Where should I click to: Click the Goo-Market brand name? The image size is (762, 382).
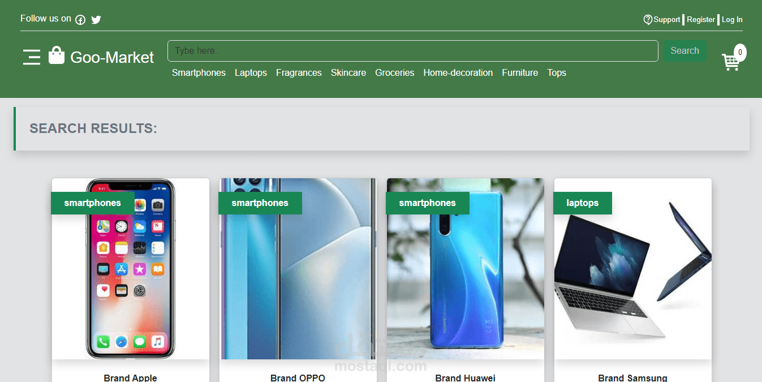point(112,57)
